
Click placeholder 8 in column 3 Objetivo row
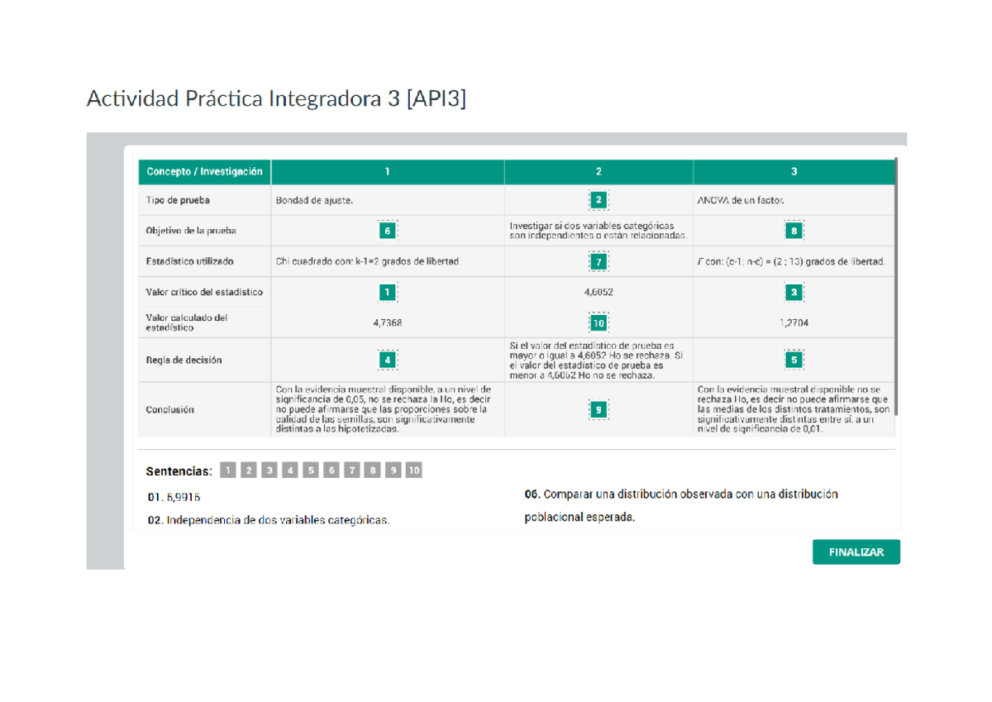click(793, 230)
